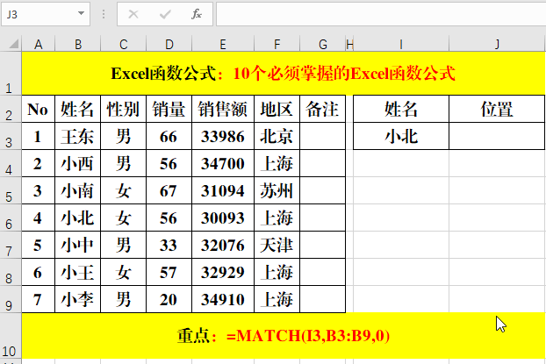Open the Name Box dropdown arrow

coord(81,13)
